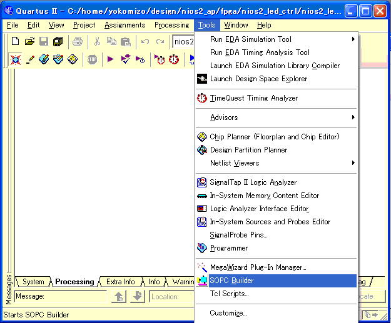Image resolution: width=391 pixels, height=323 pixels.
Task: Open the Project menu
Action: click(84, 25)
